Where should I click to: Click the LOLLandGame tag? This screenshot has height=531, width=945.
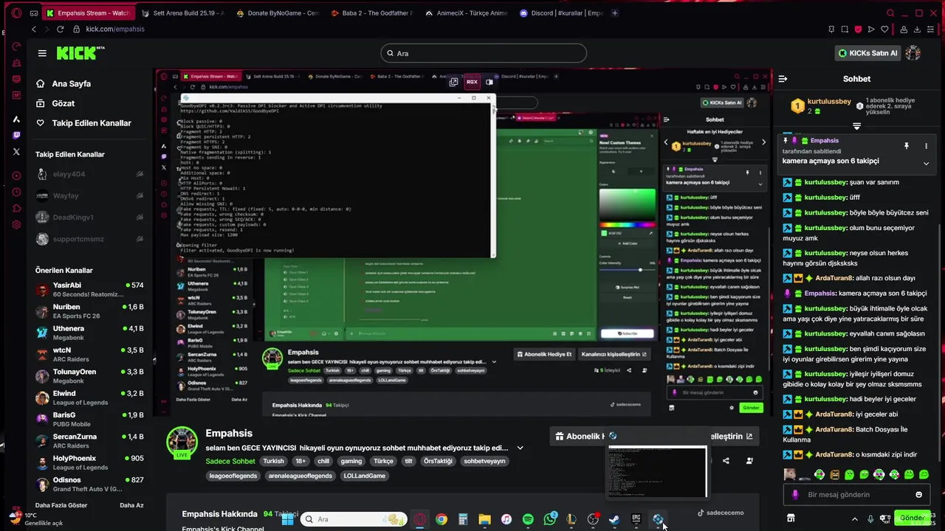(x=365, y=476)
